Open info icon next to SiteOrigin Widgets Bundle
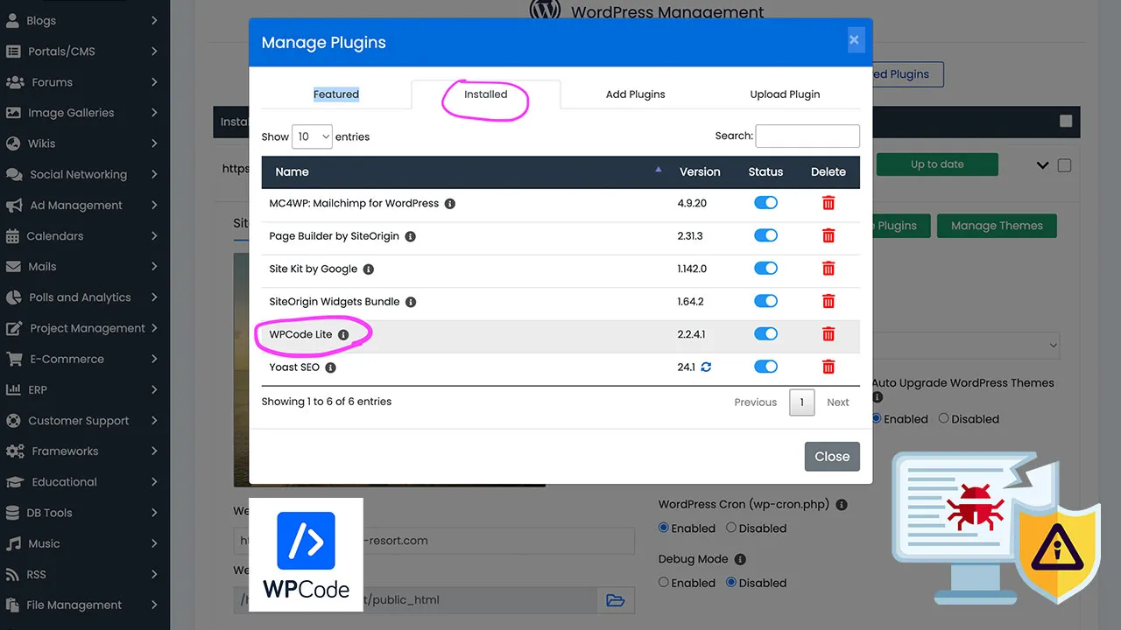 pyautogui.click(x=411, y=302)
